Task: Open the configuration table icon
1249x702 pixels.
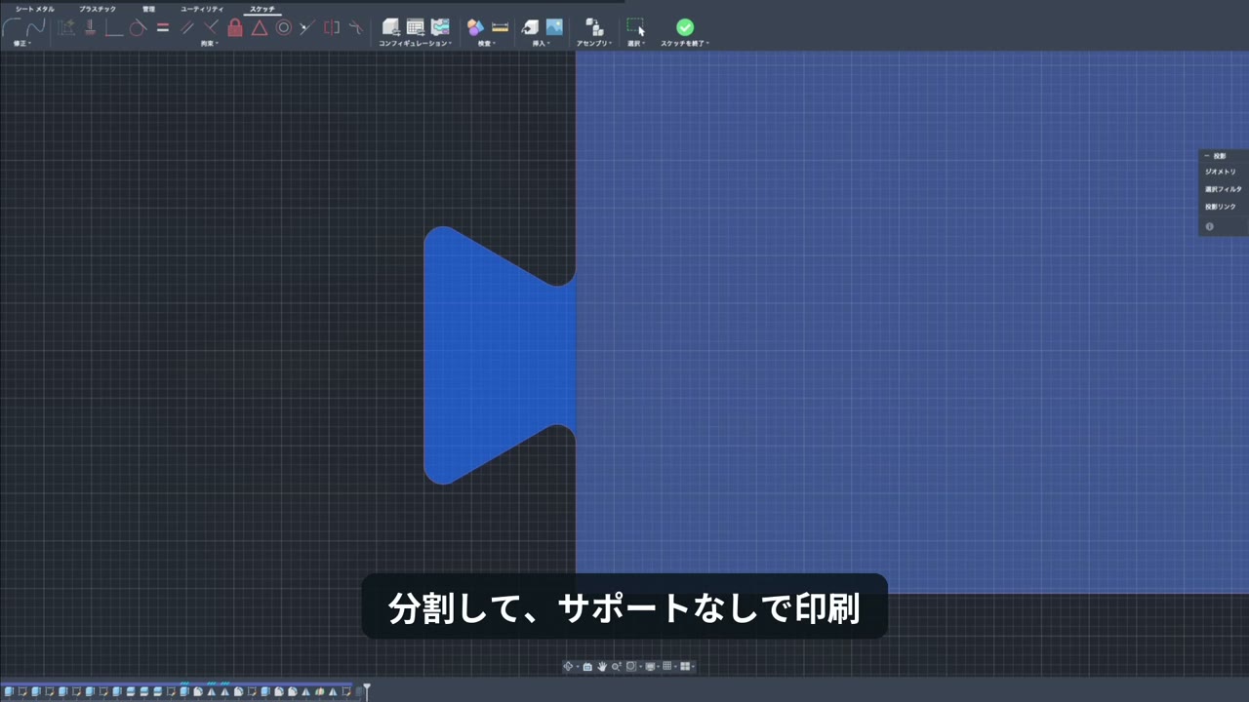Action: [x=416, y=27]
